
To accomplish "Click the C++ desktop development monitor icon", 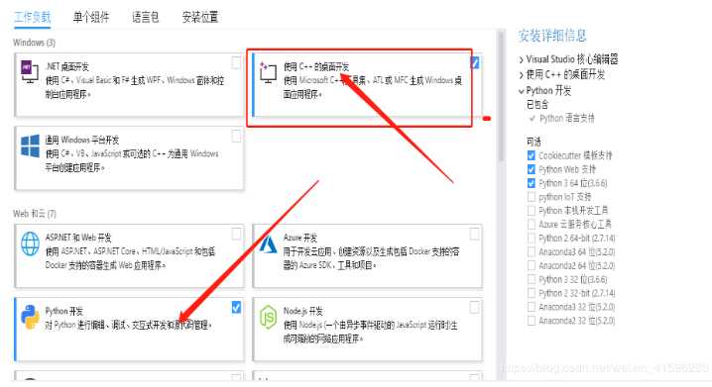I will coord(268,72).
